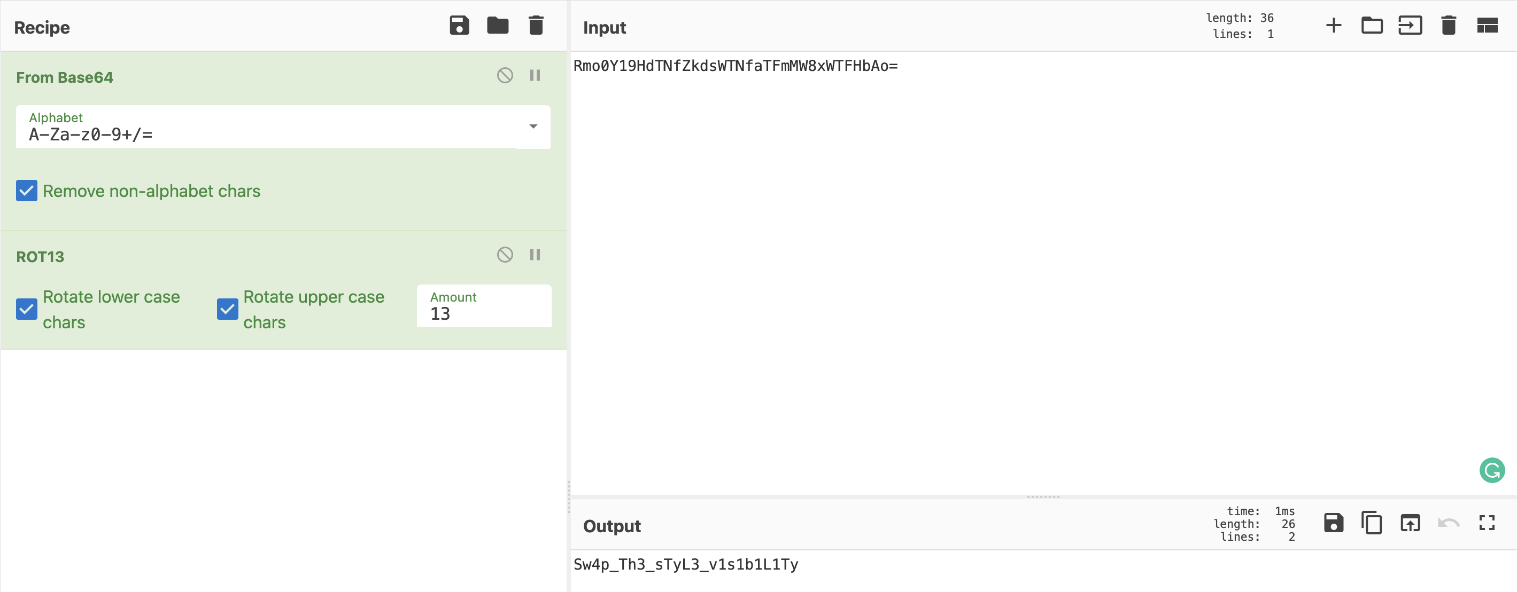Click the Input pane heading
1517x592 pixels.
[604, 28]
